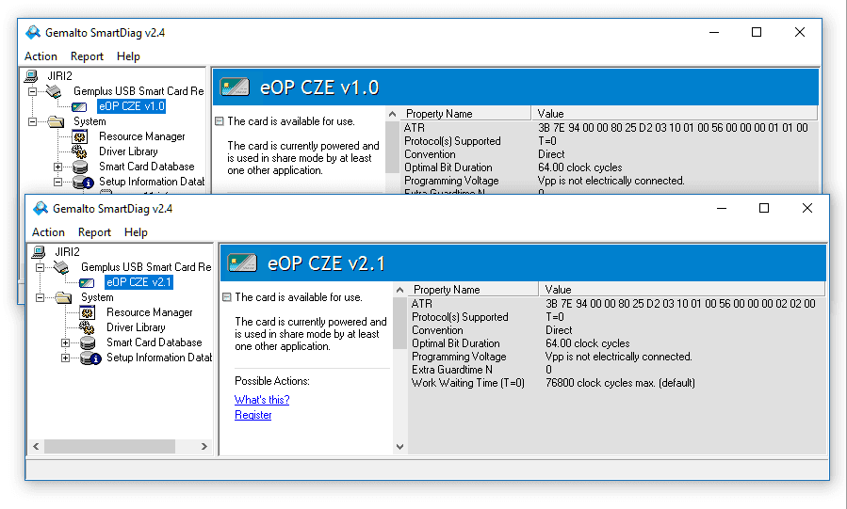
Task: Open Action menu in back window
Action: (x=41, y=56)
